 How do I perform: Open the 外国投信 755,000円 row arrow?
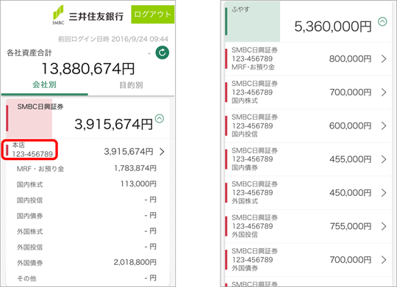click(x=384, y=226)
